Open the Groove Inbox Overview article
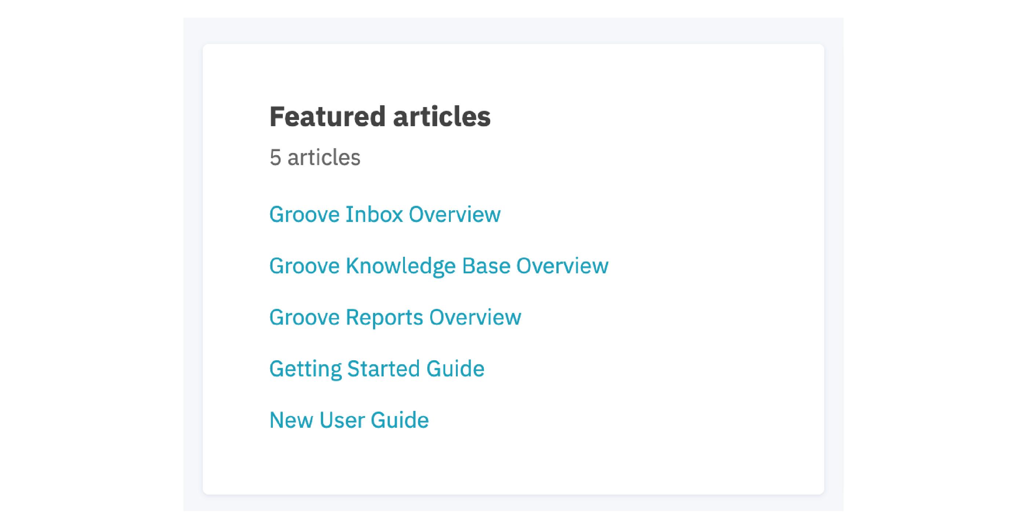Image resolution: width=1027 pixels, height=529 pixels. [385, 214]
